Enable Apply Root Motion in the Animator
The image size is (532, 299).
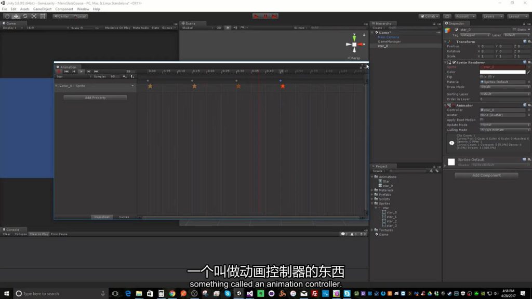tap(482, 119)
